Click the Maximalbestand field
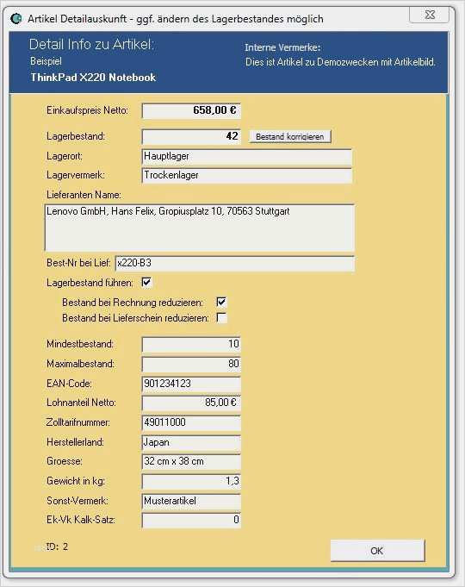This screenshot has height=587, width=465. 191,365
